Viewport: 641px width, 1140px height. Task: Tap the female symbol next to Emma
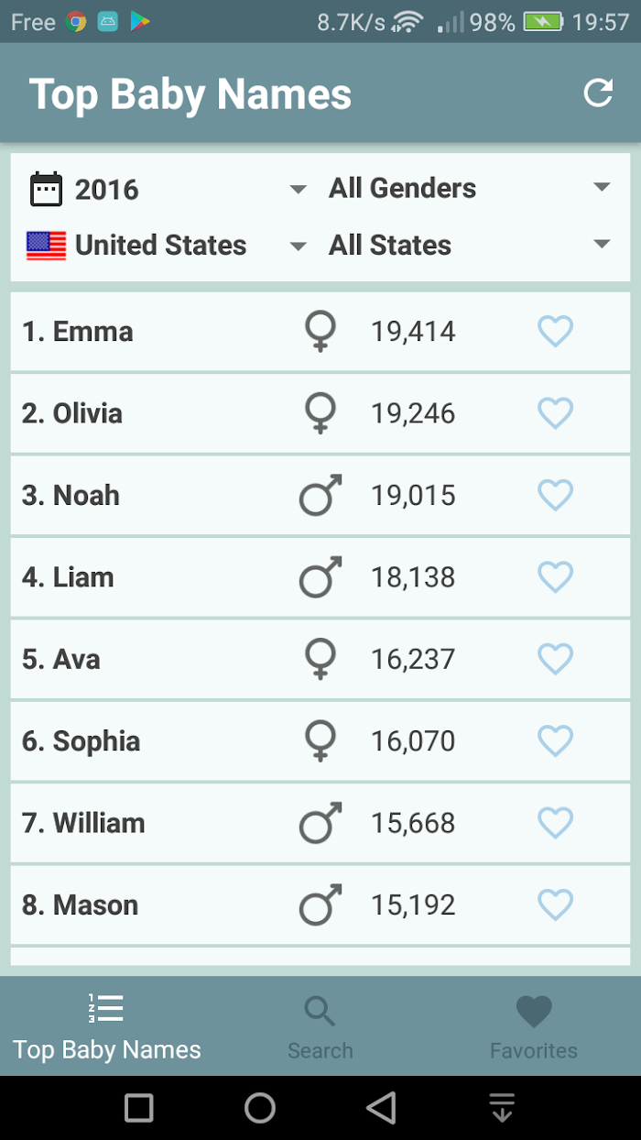tap(320, 331)
